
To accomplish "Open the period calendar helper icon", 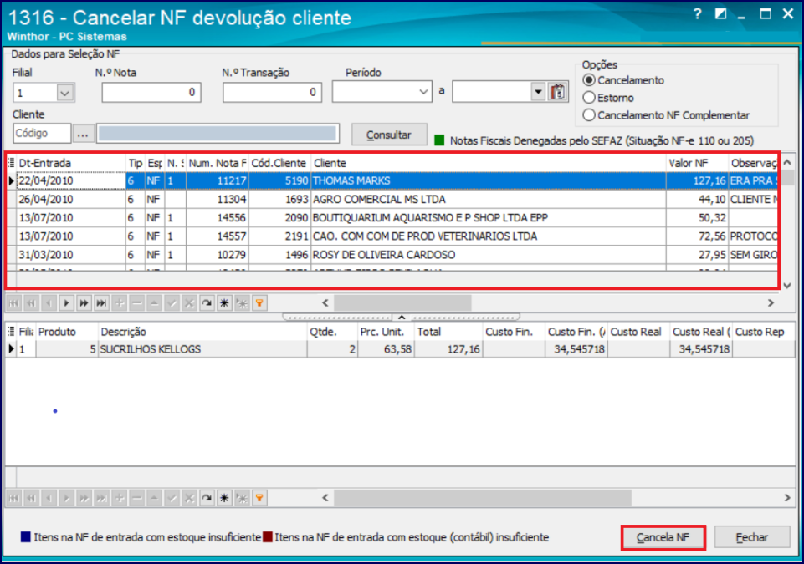I will tap(557, 92).
